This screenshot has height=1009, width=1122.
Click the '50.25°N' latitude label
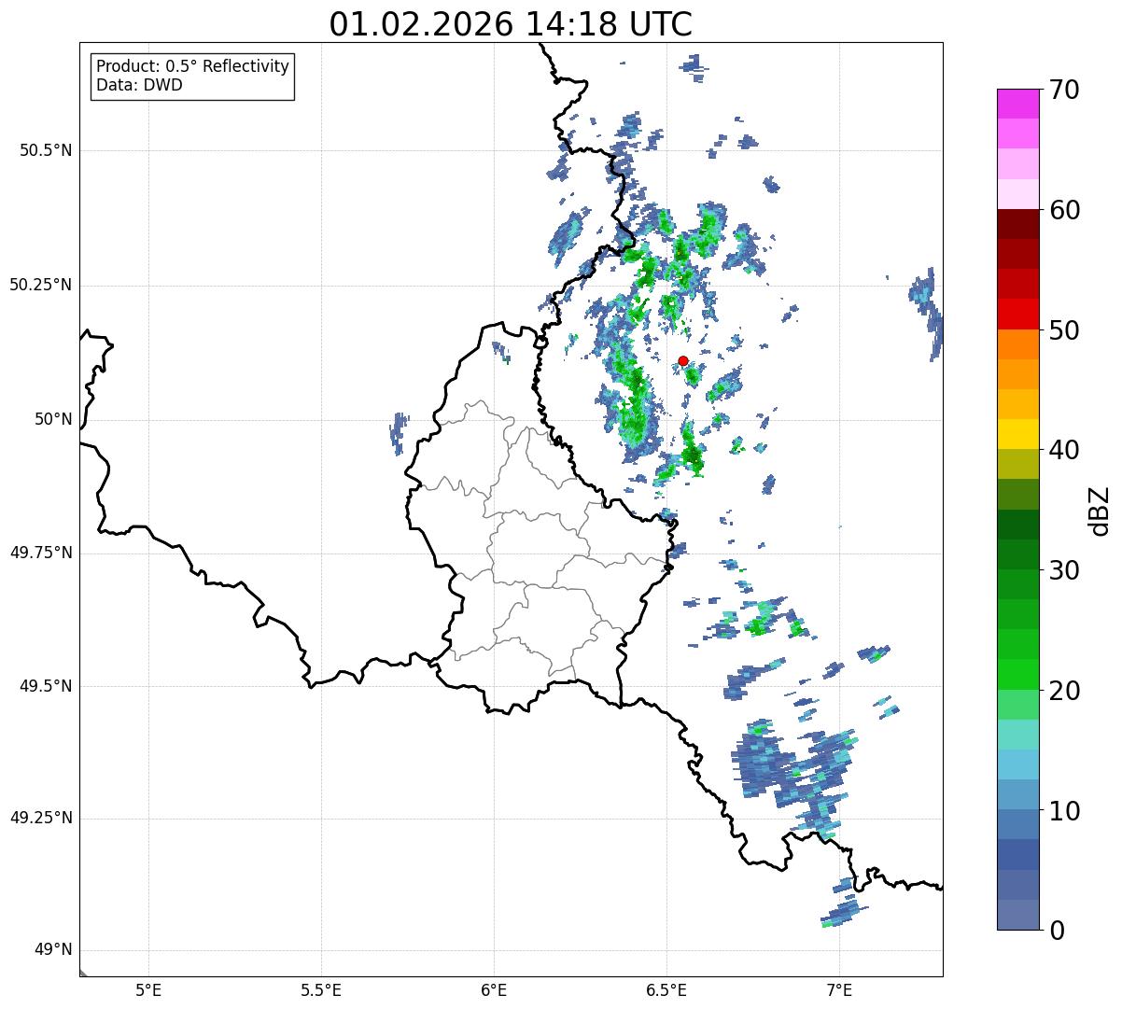[41, 285]
